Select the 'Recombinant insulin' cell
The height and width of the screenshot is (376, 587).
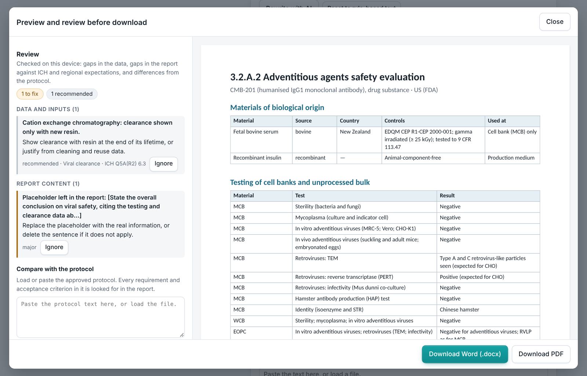[x=261, y=158]
